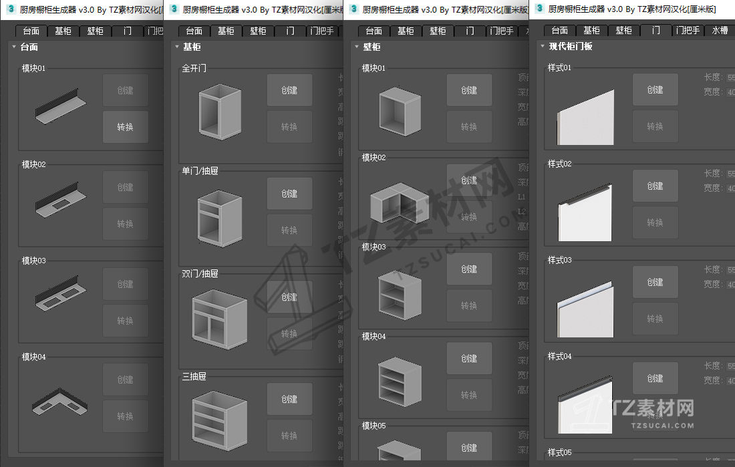Switch to 门把手 tab in second window

[321, 31]
